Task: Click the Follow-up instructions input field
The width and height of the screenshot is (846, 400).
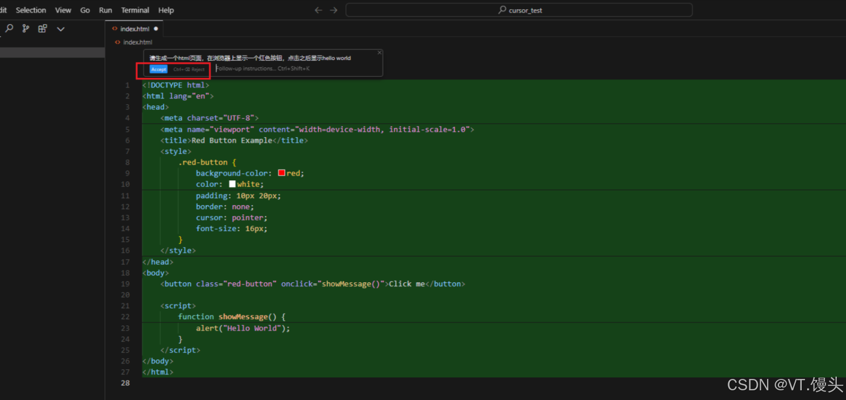Action: pos(296,69)
